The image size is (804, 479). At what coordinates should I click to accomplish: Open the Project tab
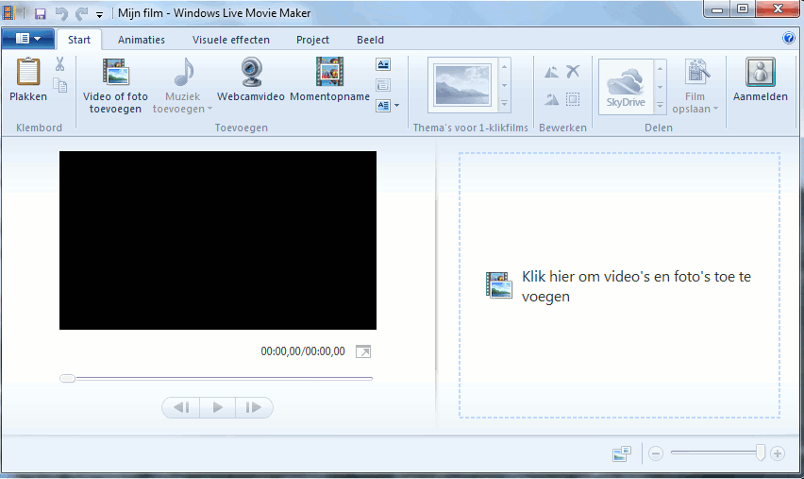point(312,40)
